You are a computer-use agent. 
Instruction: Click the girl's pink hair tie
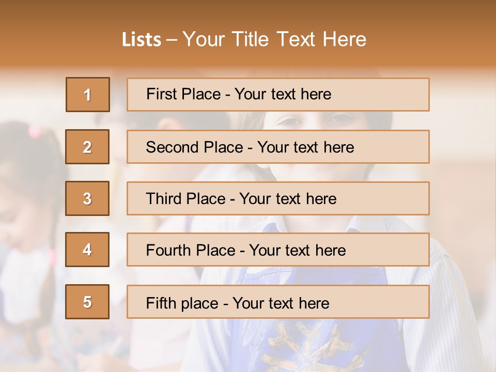35,131
